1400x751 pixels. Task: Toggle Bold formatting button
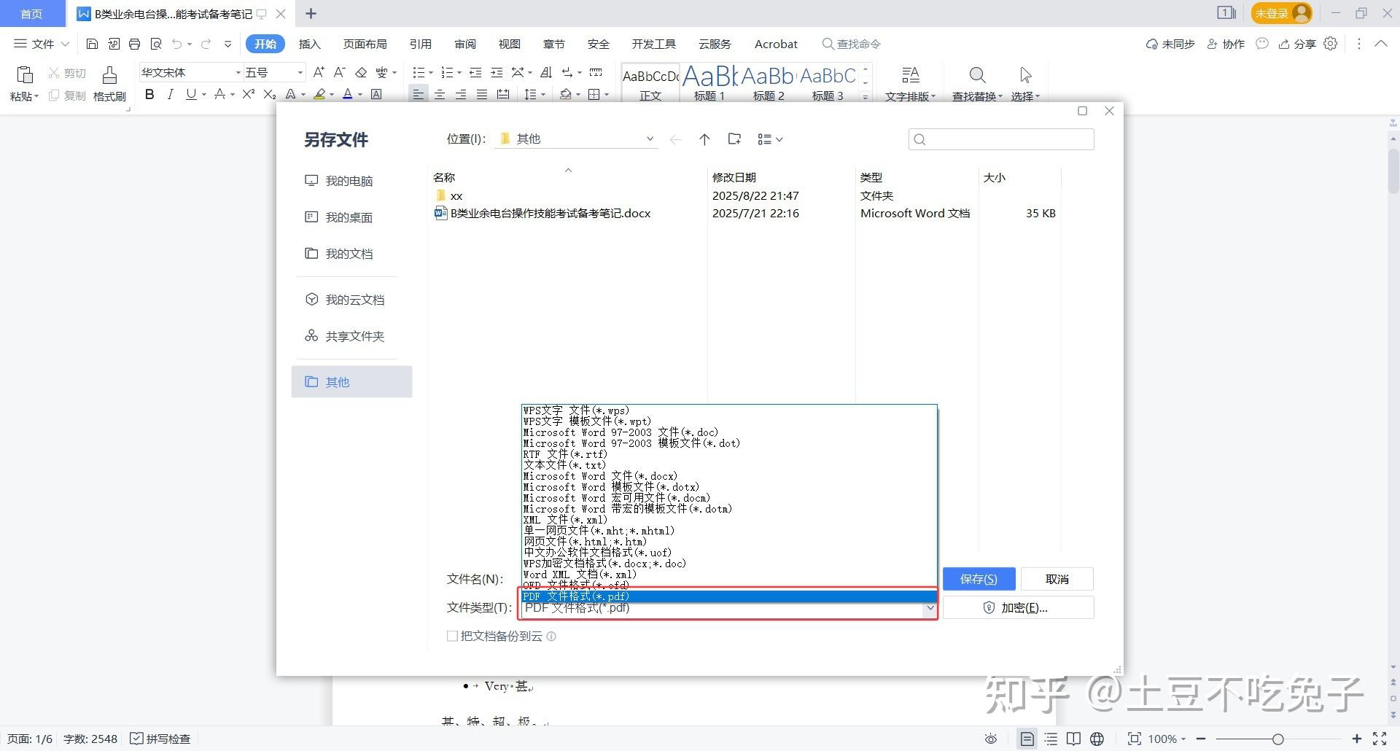(x=149, y=94)
